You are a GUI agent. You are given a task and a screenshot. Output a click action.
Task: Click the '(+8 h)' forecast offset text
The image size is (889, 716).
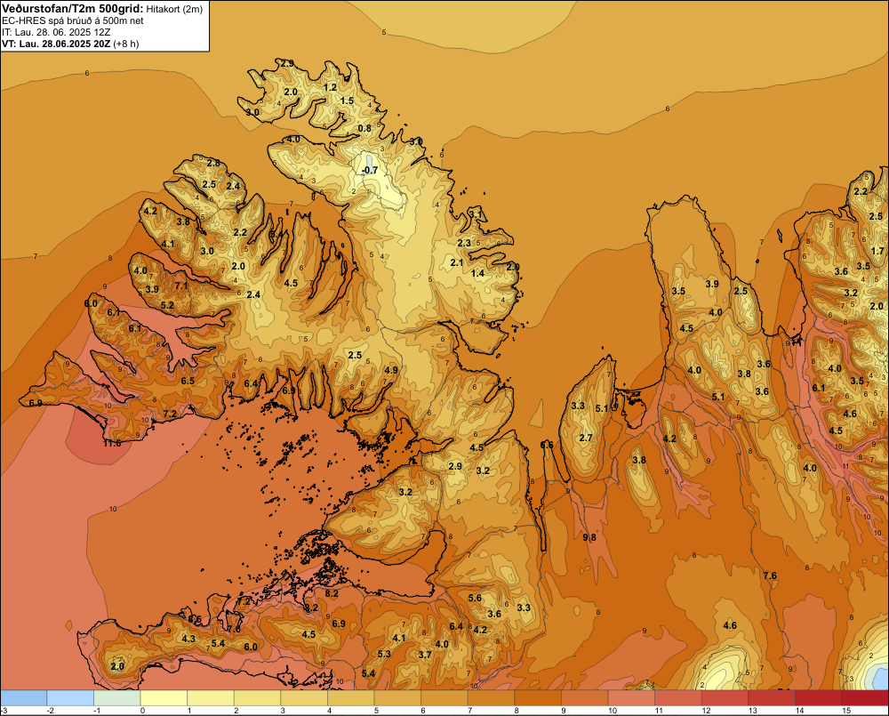[x=126, y=44]
